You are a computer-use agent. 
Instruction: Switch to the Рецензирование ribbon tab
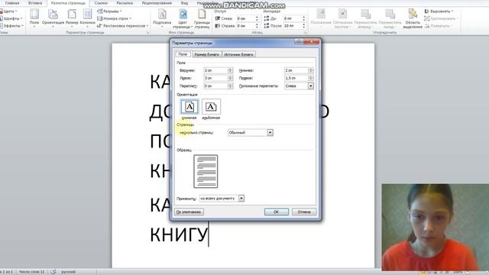pos(157,3)
